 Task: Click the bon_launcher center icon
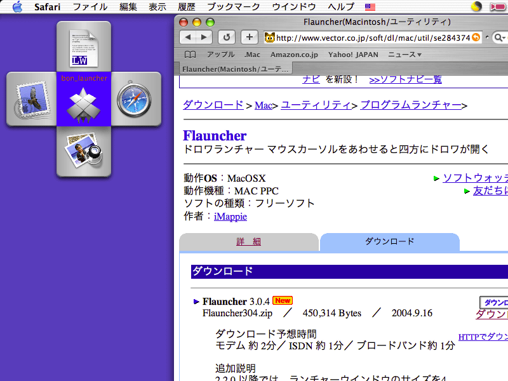(84, 105)
